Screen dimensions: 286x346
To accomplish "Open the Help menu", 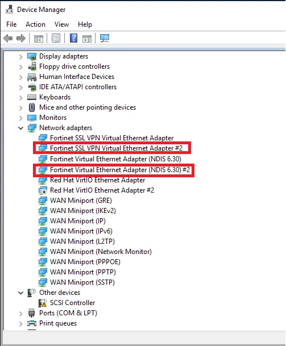I will (x=85, y=24).
